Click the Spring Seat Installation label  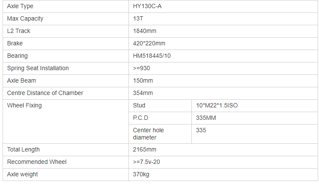[38, 68]
